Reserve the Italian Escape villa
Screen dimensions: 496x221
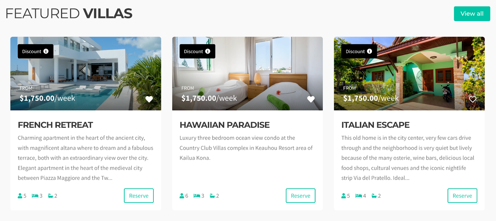[462, 196]
